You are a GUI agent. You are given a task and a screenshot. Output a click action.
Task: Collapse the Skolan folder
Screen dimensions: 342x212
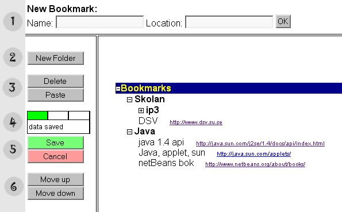coord(129,99)
